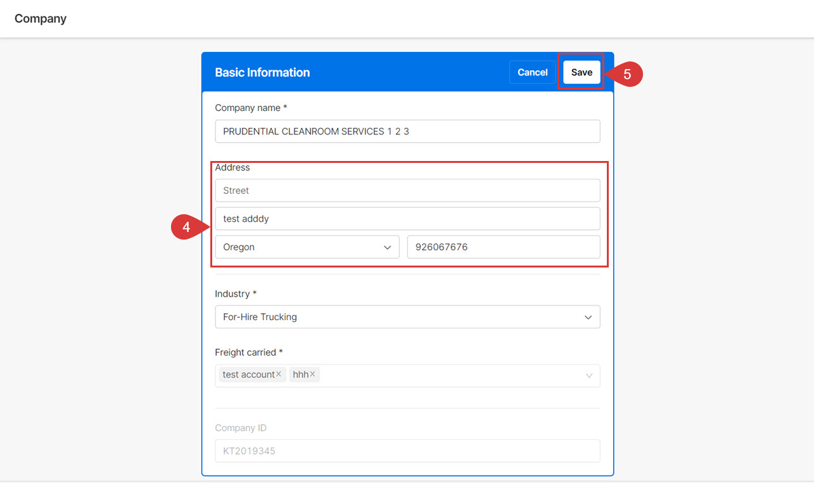Edit the Company name field
The image size is (814, 483).
click(407, 131)
